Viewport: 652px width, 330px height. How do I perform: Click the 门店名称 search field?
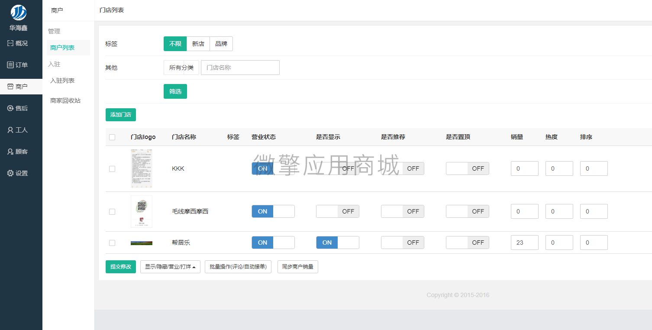tap(240, 68)
